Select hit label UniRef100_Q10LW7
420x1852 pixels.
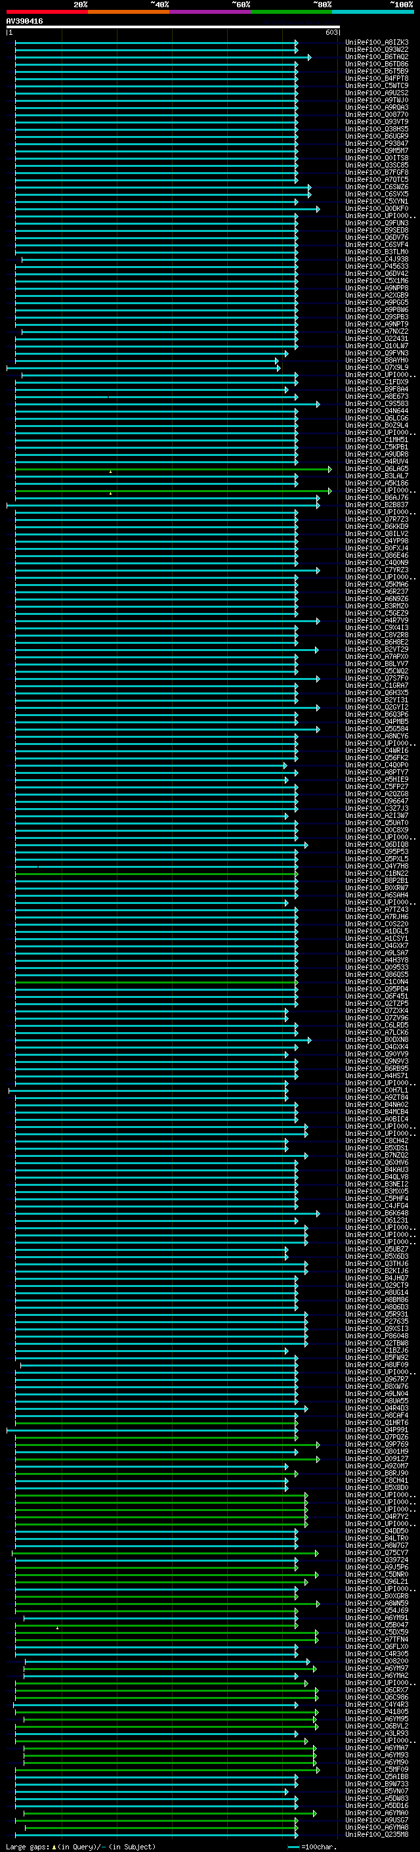pos(377,346)
